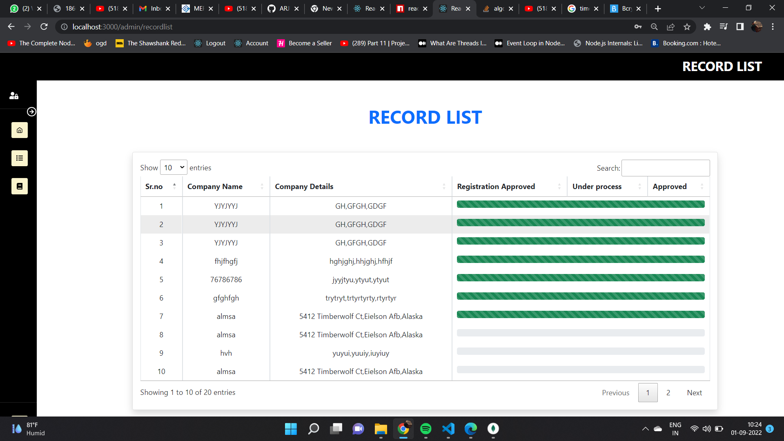Expand the collapsed sidebar using the arrow
The image size is (784, 441).
(x=31, y=111)
